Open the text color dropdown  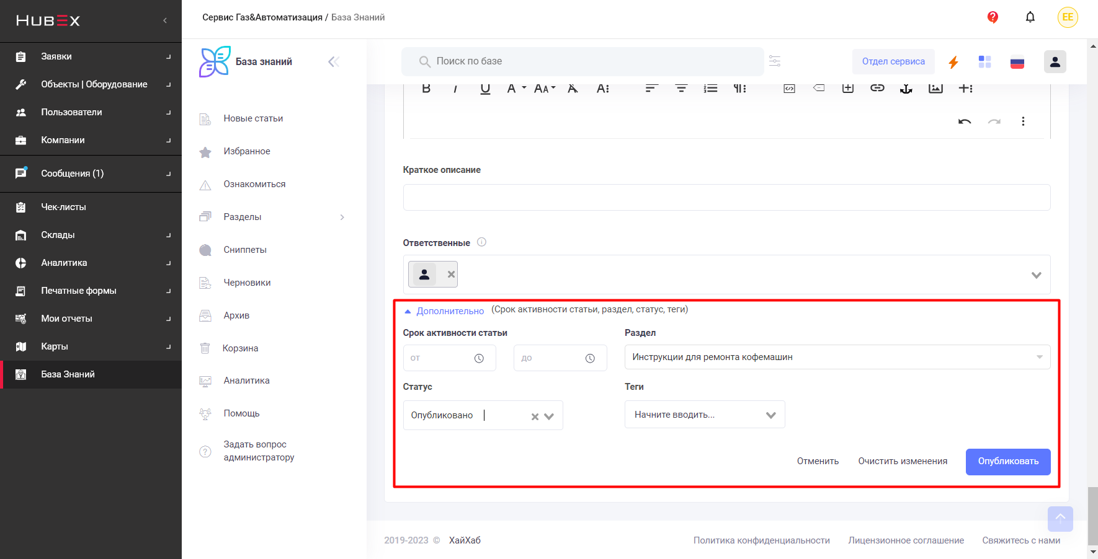[x=516, y=89]
